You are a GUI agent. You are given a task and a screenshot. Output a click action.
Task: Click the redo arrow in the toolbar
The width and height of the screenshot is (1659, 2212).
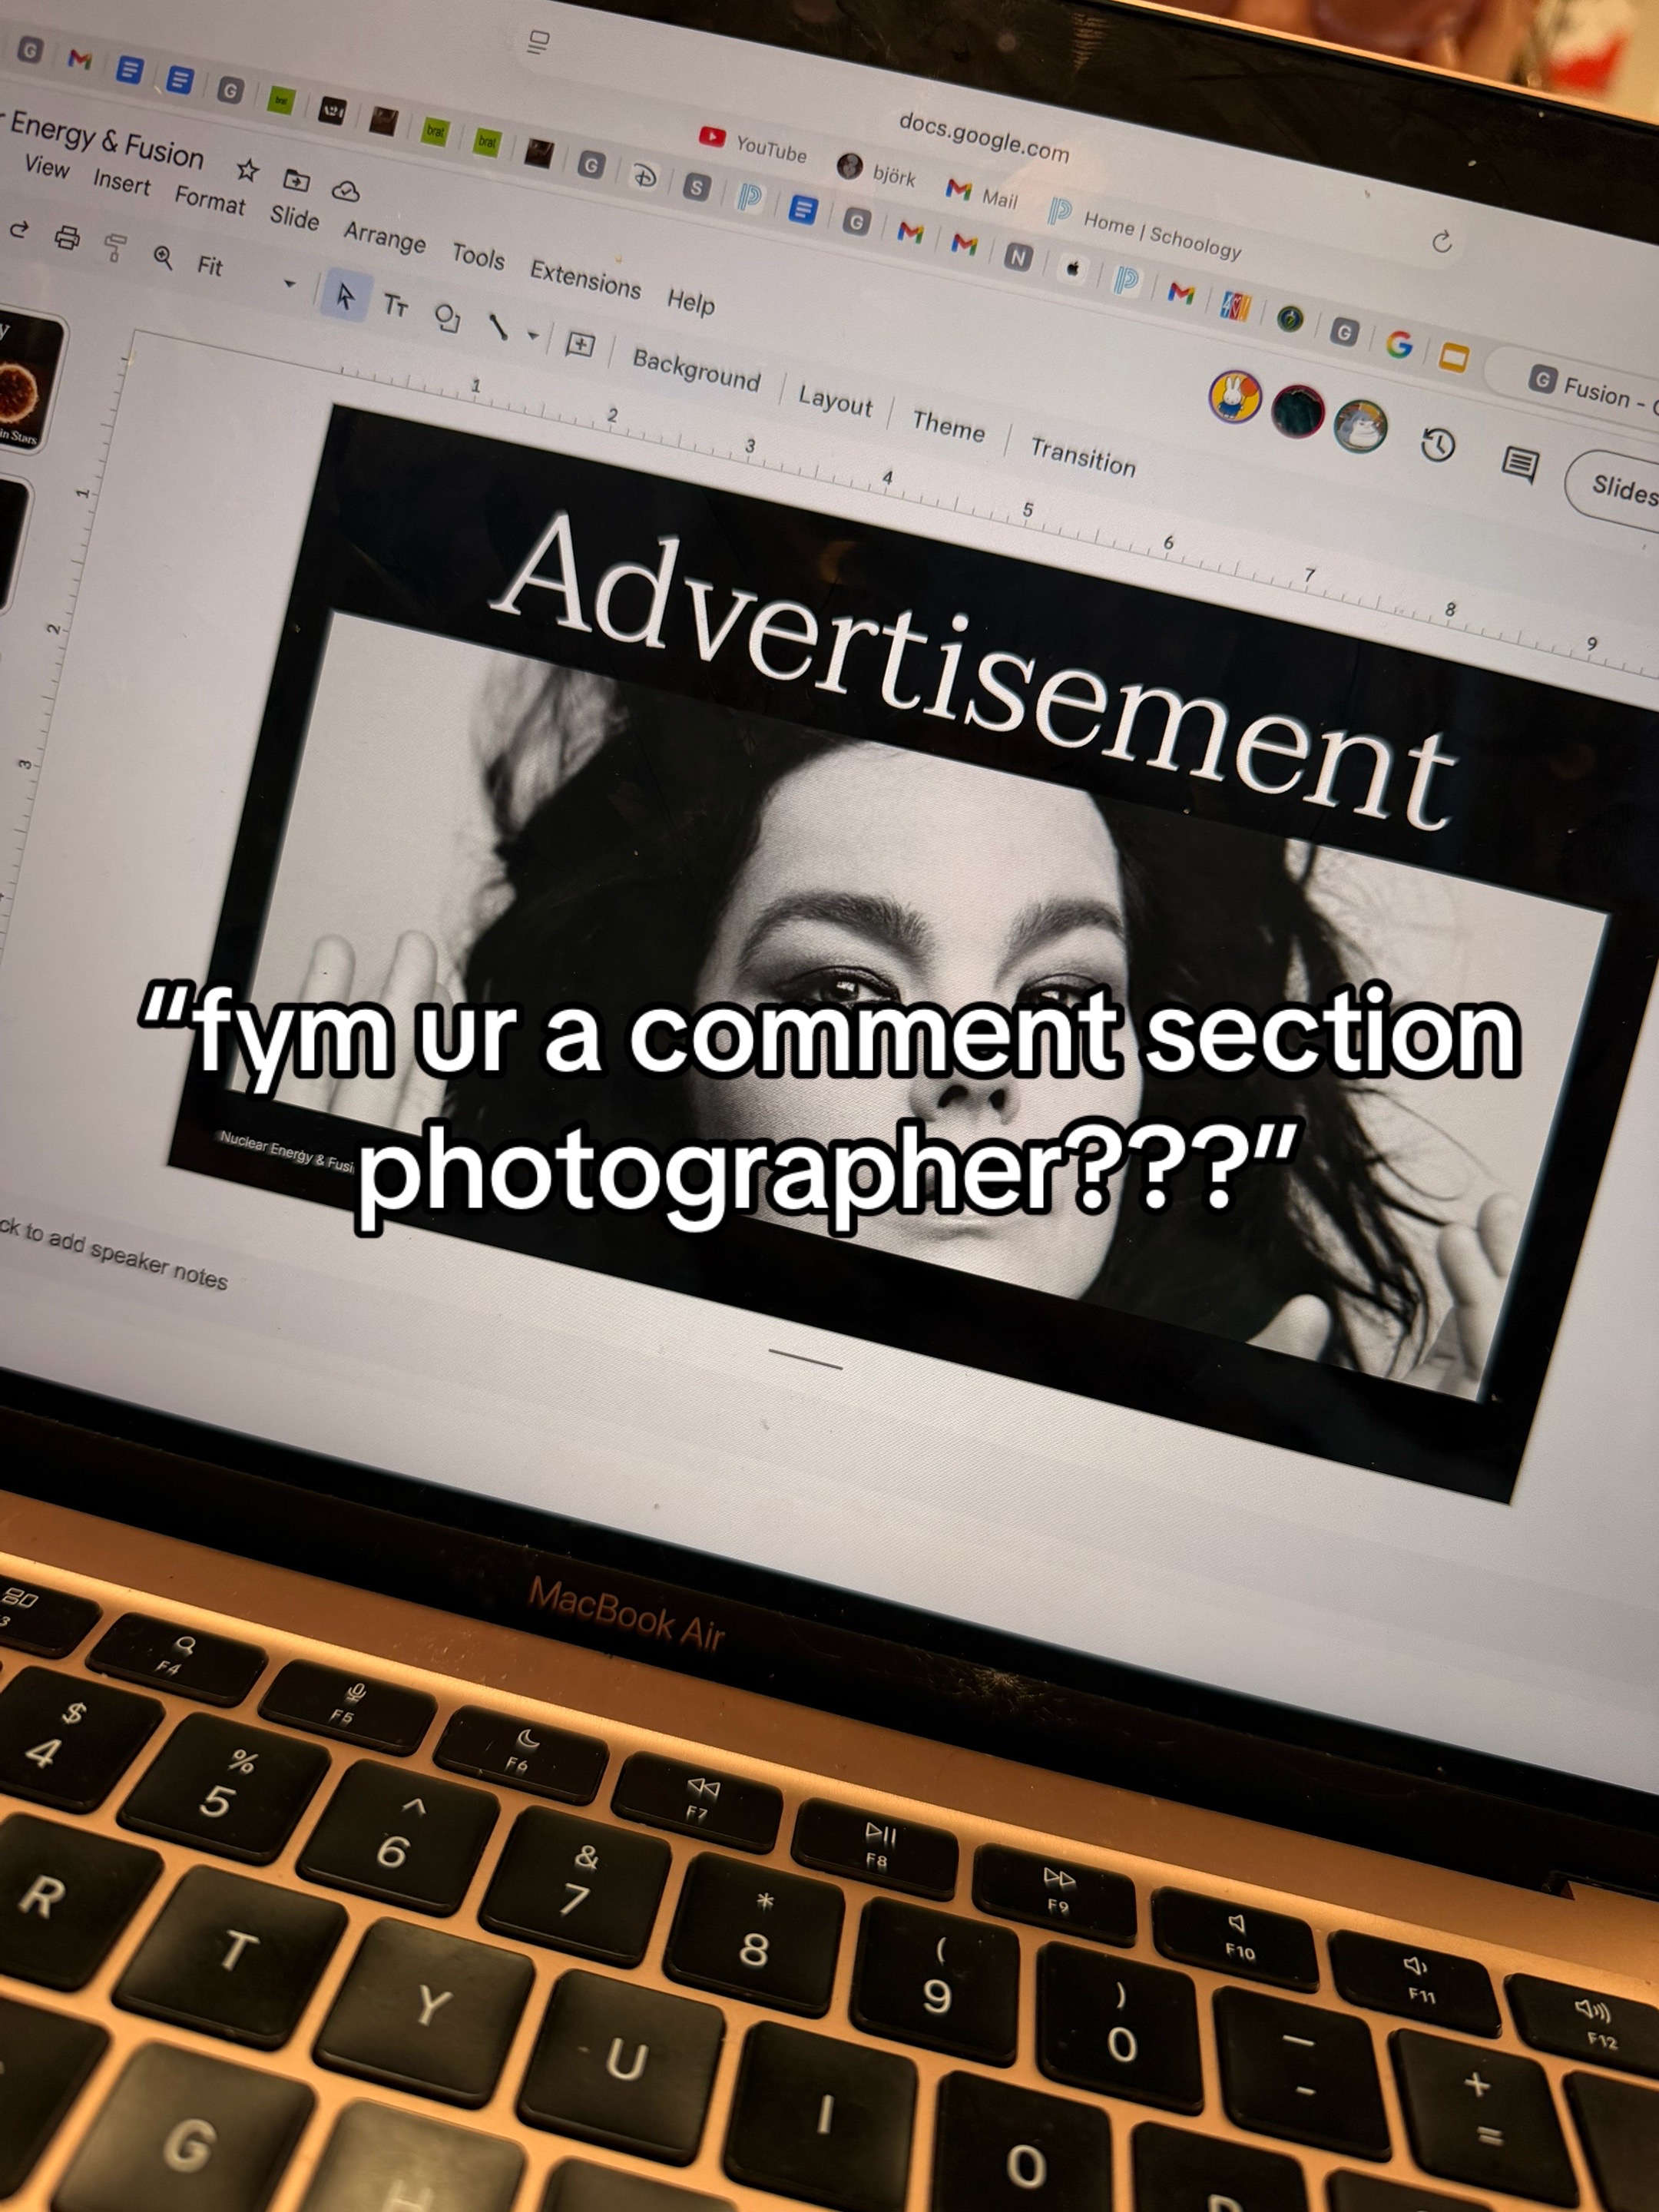tap(19, 230)
